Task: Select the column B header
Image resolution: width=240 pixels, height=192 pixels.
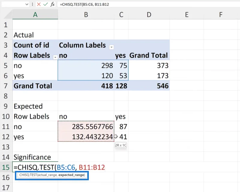Action: [x=86, y=14]
